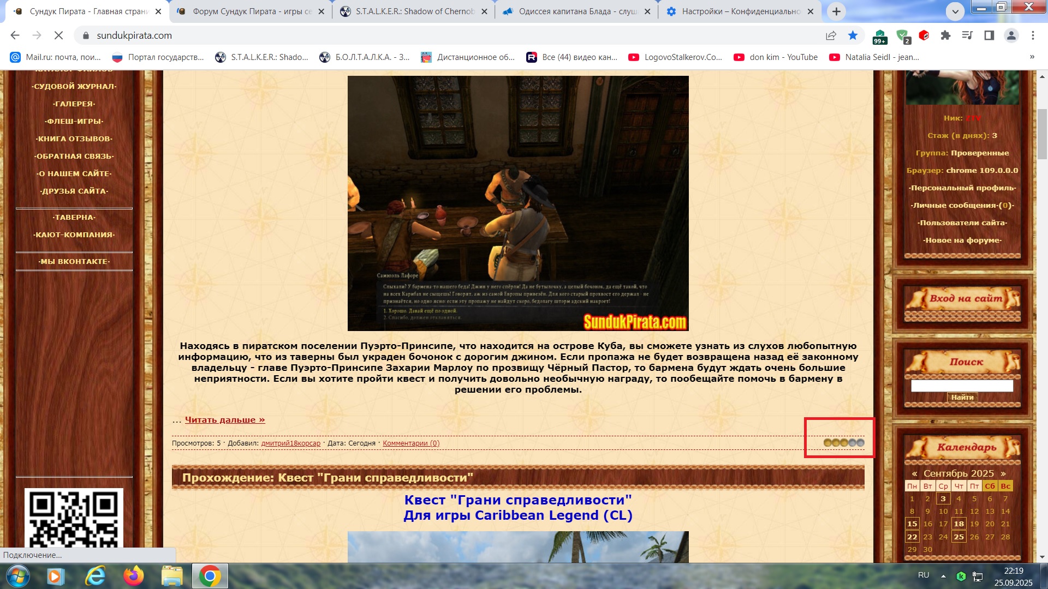Viewport: 1048px width, 589px height.
Task: Click the green 99+ extension icon
Action: point(880,37)
